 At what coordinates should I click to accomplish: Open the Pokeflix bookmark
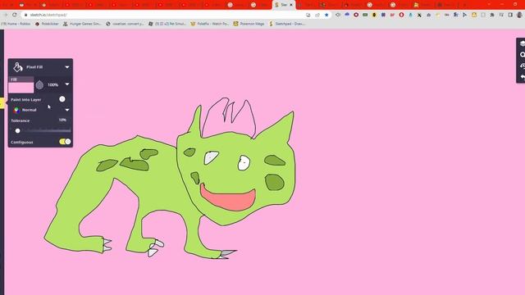pyautogui.click(x=209, y=24)
